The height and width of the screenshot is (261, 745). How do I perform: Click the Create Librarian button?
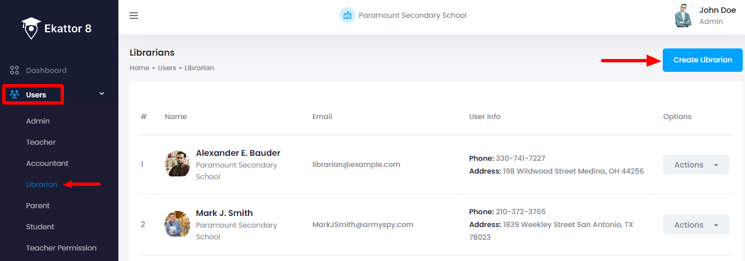[702, 60]
